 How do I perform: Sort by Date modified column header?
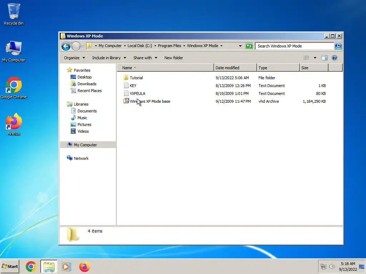(235, 68)
